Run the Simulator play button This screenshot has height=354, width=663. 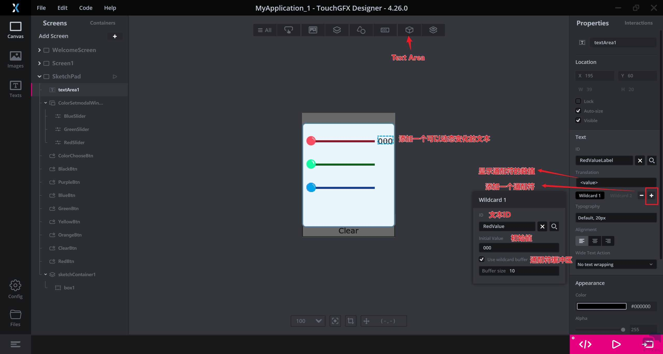pos(616,344)
